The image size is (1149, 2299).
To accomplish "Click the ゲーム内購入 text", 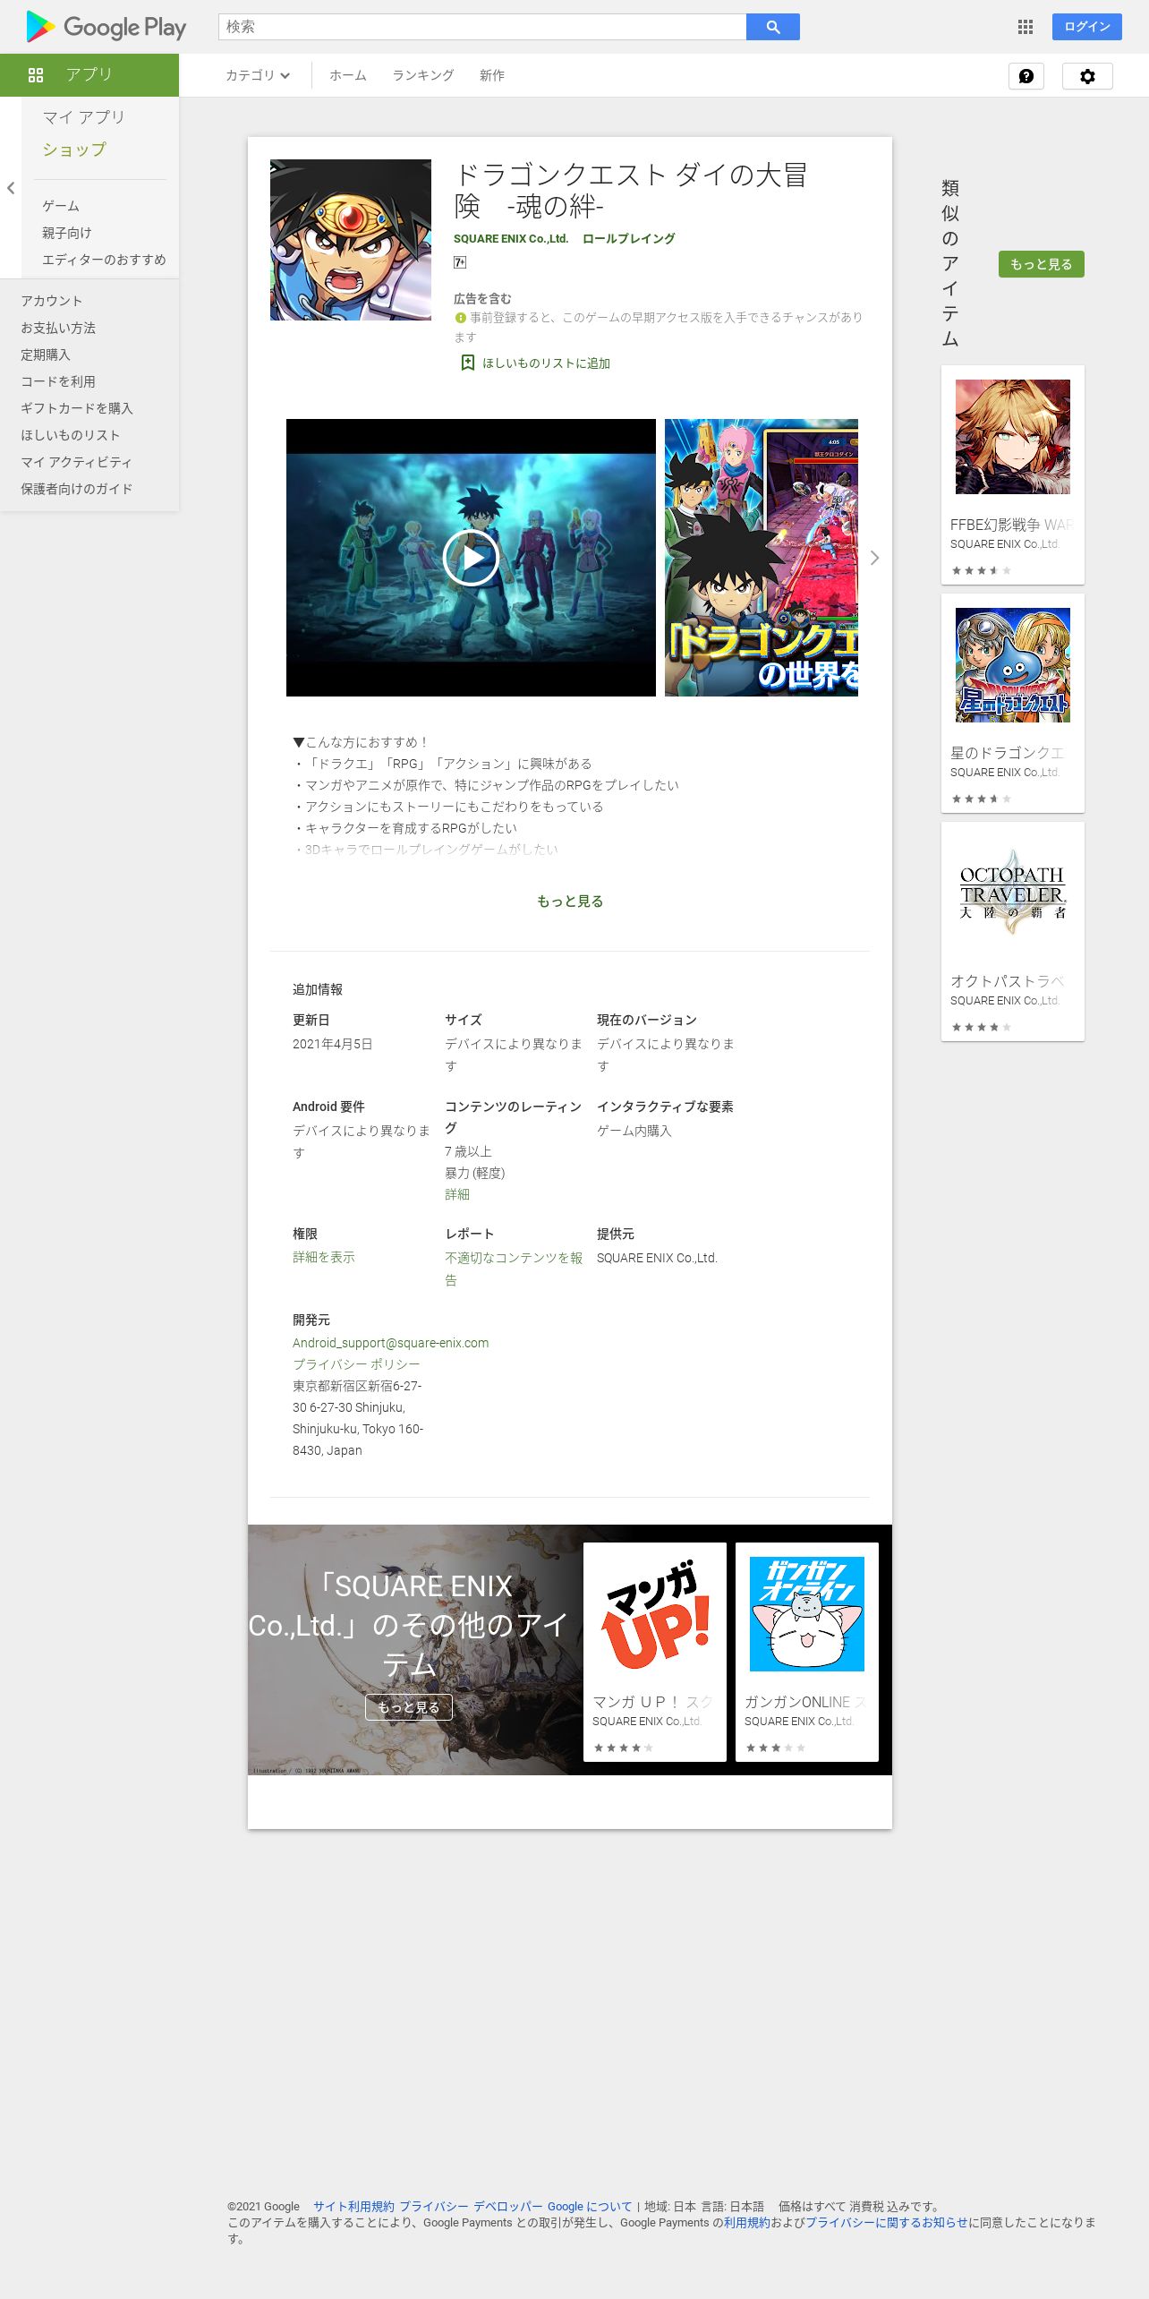I will point(634,1132).
